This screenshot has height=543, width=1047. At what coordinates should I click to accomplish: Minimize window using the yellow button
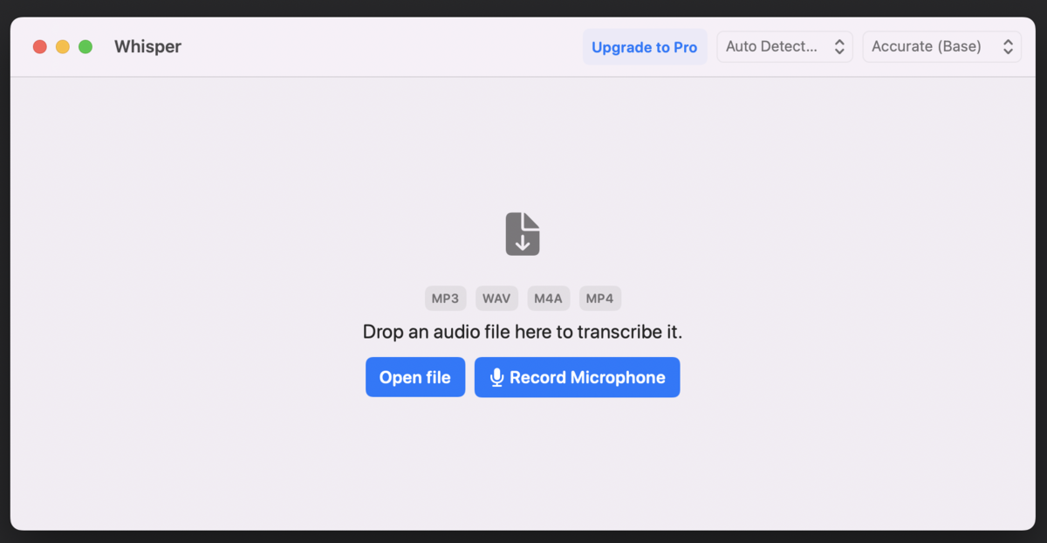(x=63, y=47)
